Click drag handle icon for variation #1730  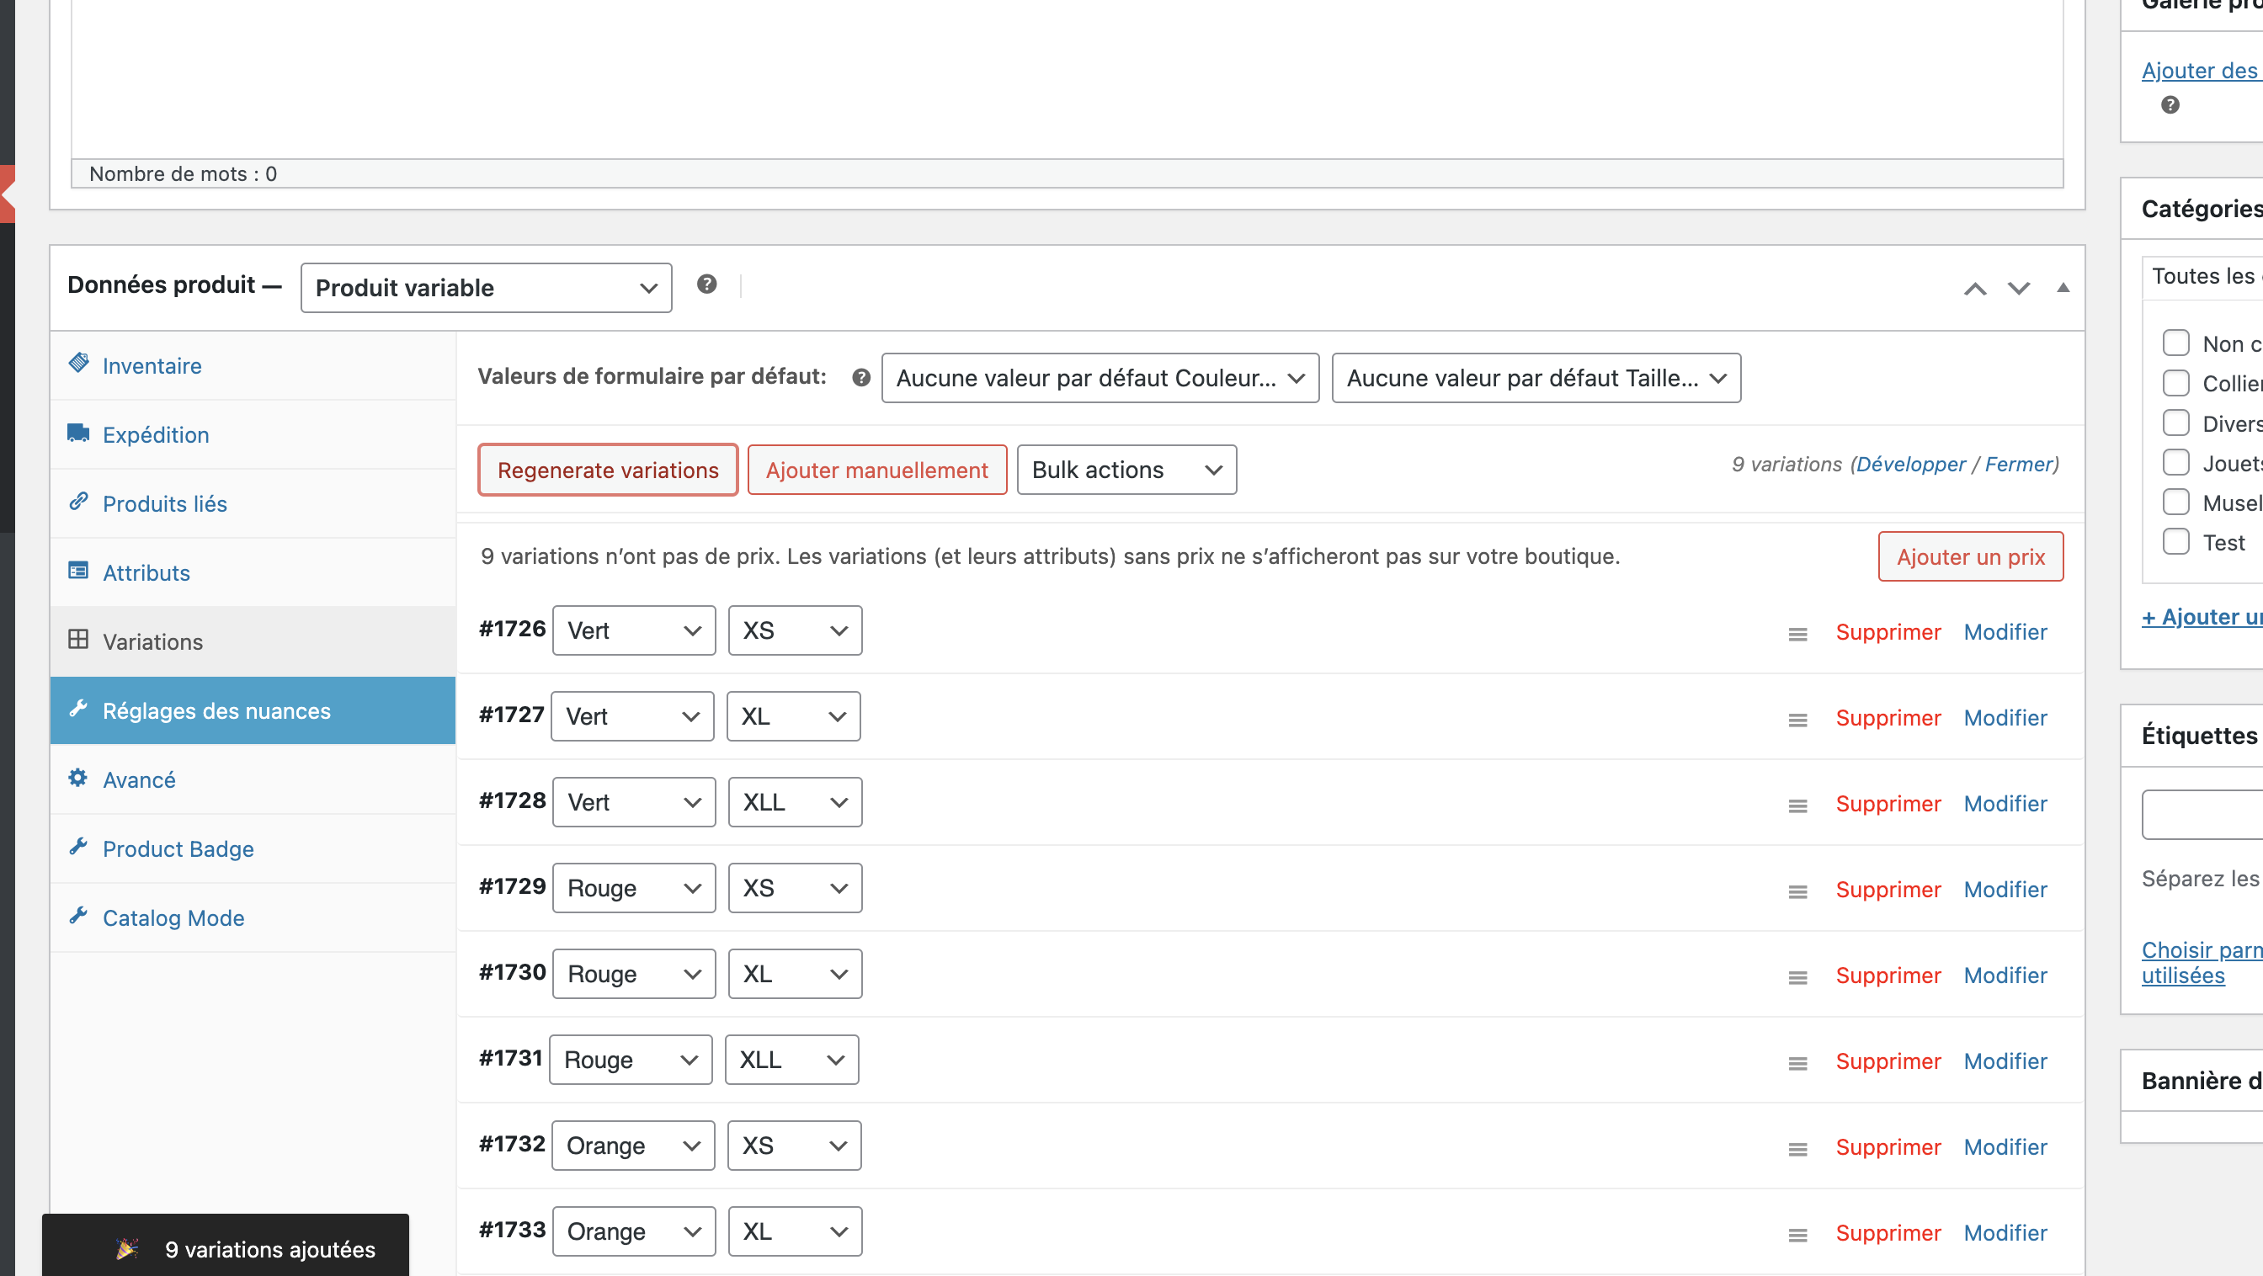1797,977
